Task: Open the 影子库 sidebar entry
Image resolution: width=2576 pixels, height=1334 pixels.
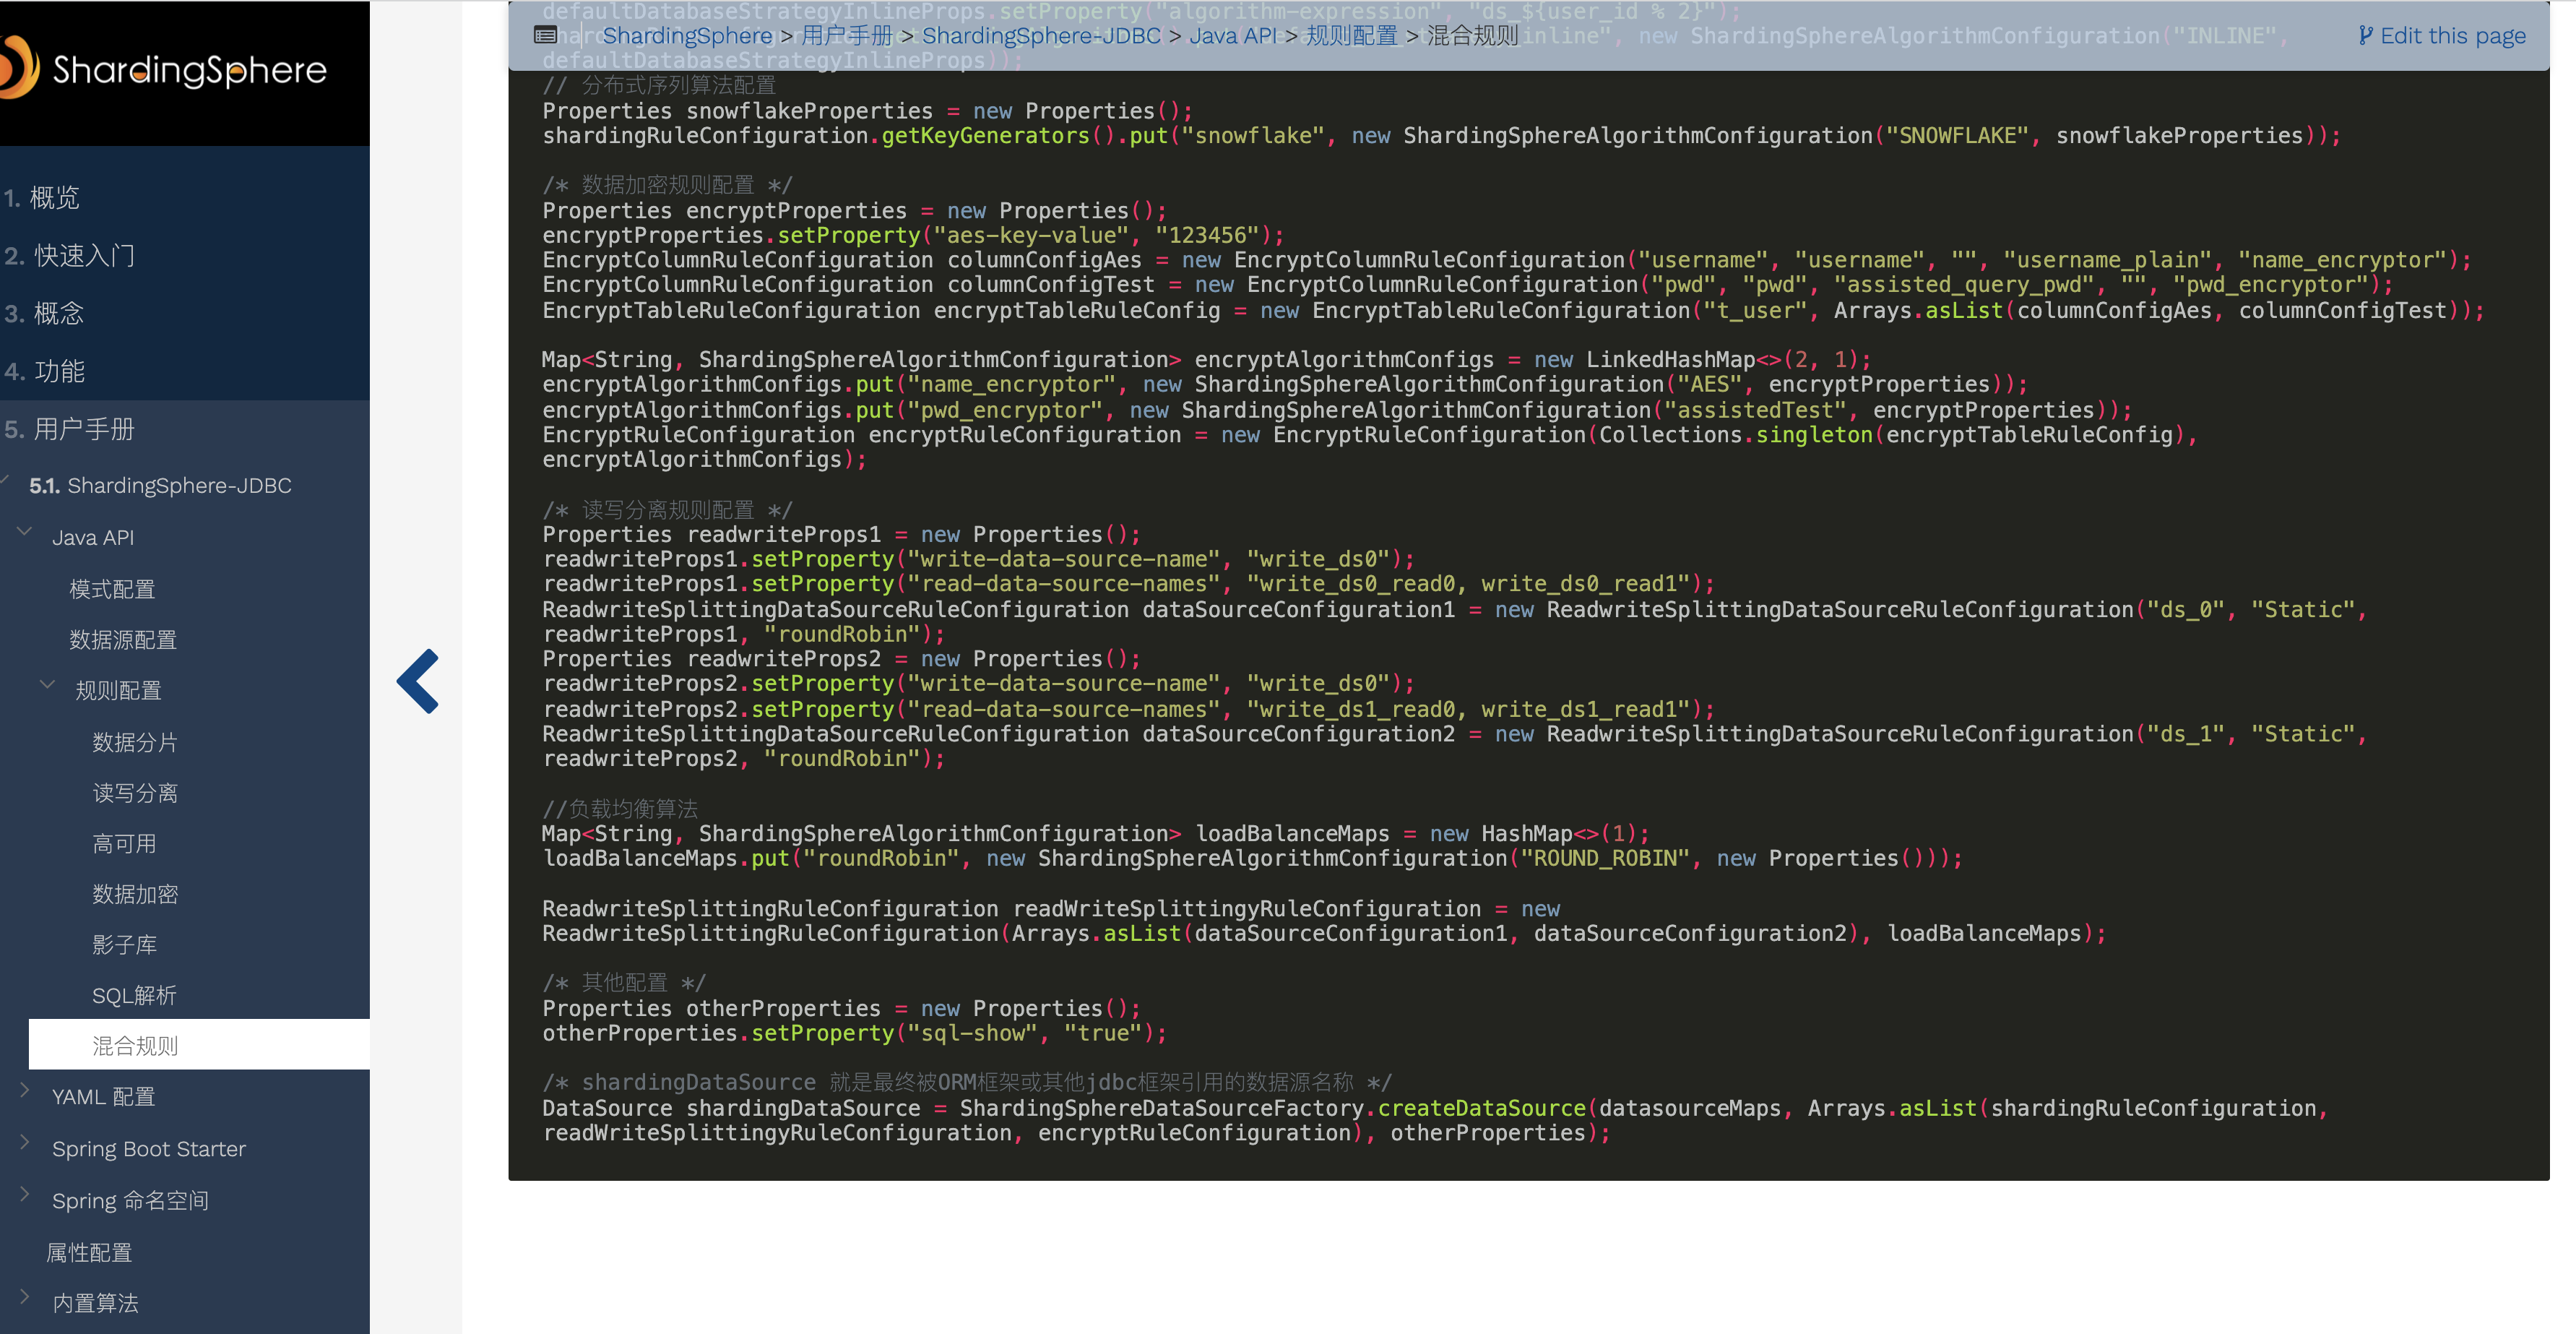Action: [124, 945]
